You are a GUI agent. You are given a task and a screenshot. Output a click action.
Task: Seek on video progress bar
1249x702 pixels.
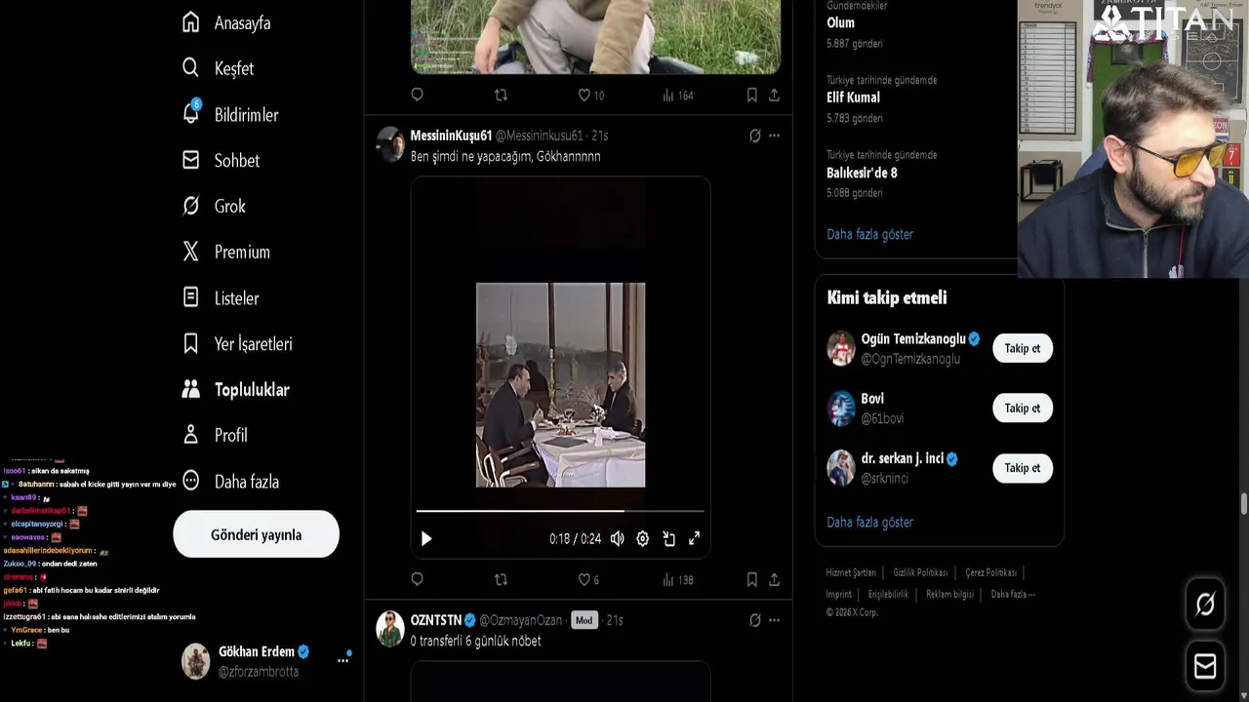pyautogui.click(x=560, y=510)
